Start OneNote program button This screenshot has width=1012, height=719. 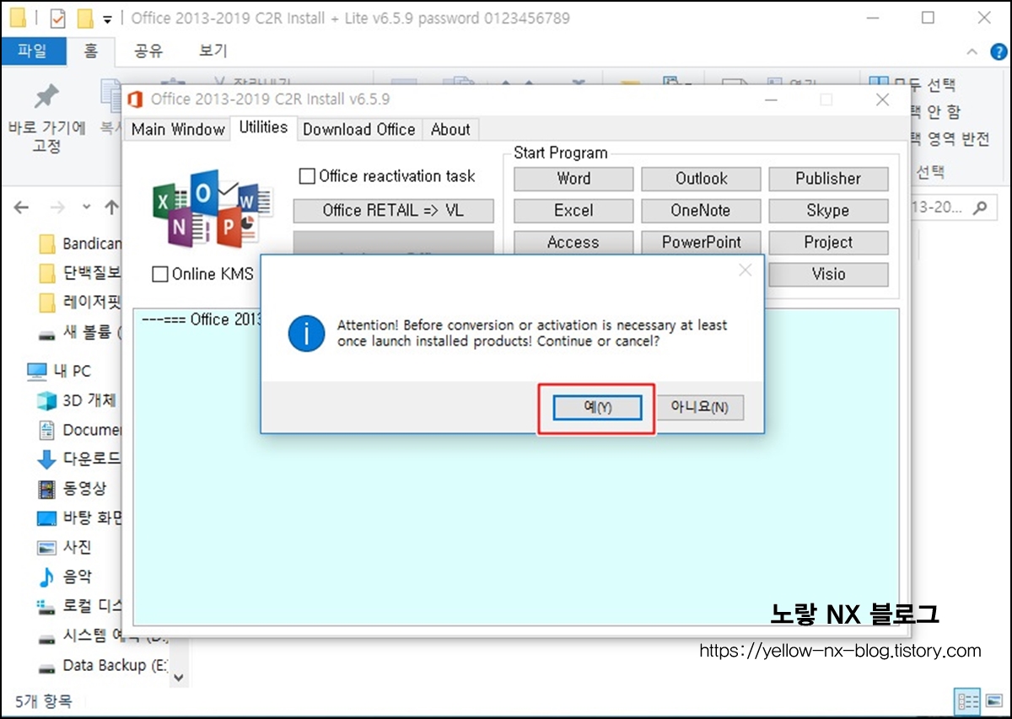(x=701, y=211)
